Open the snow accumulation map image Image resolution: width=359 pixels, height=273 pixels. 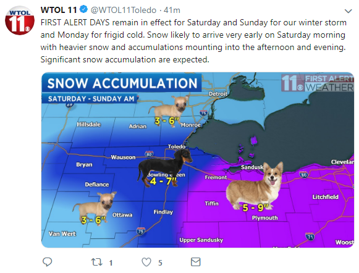click(x=198, y=160)
